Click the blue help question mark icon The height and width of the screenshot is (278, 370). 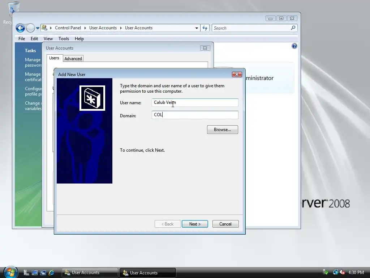point(294,46)
